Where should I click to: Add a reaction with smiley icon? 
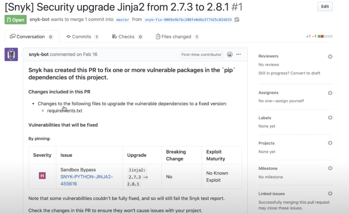pos(230,54)
